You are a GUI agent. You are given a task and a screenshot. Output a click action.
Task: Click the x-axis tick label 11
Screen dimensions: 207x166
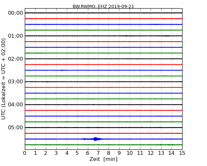(x=140, y=153)
